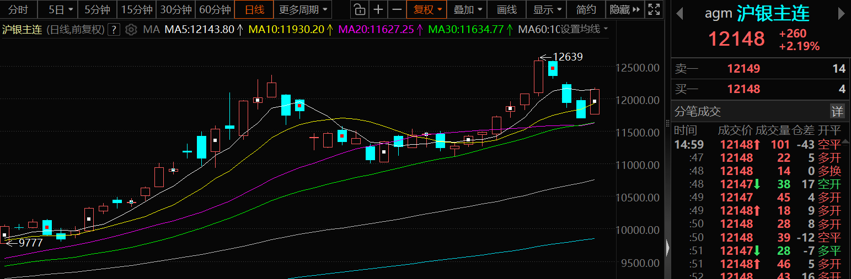The image size is (851, 279).
Task: Open the MA indicator settings gear
Action: (x=131, y=30)
